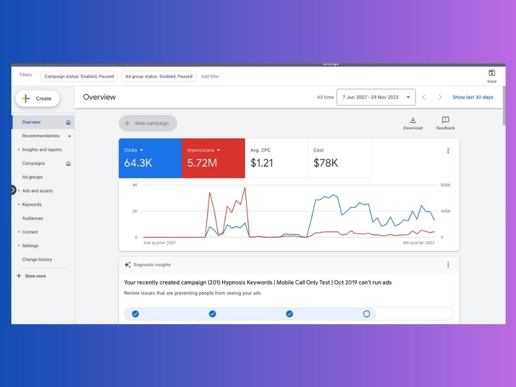516x387 pixels.
Task: Click red notification dot beside Recommendations
Action: coord(70,136)
